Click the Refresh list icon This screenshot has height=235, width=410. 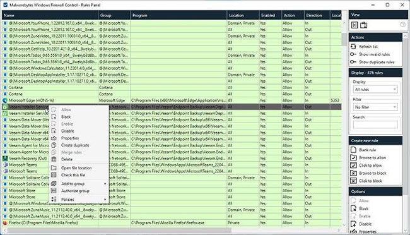[x=353, y=46]
